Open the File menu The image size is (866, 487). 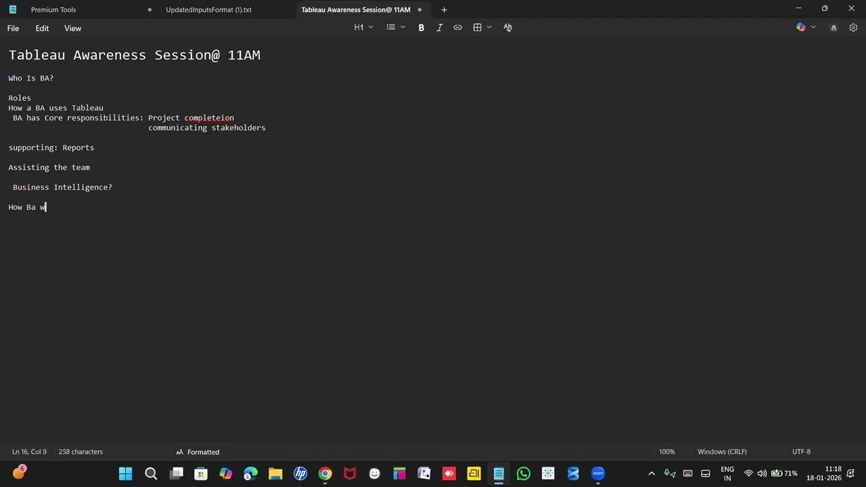pos(13,28)
